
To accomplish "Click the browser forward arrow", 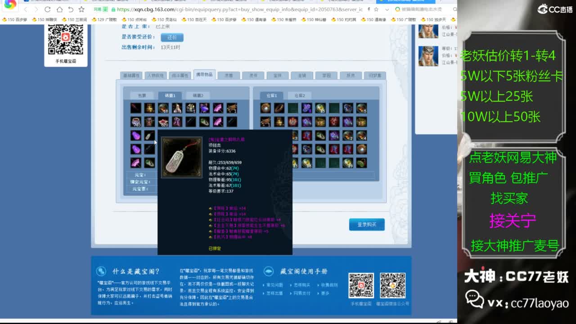I will click(36, 9).
